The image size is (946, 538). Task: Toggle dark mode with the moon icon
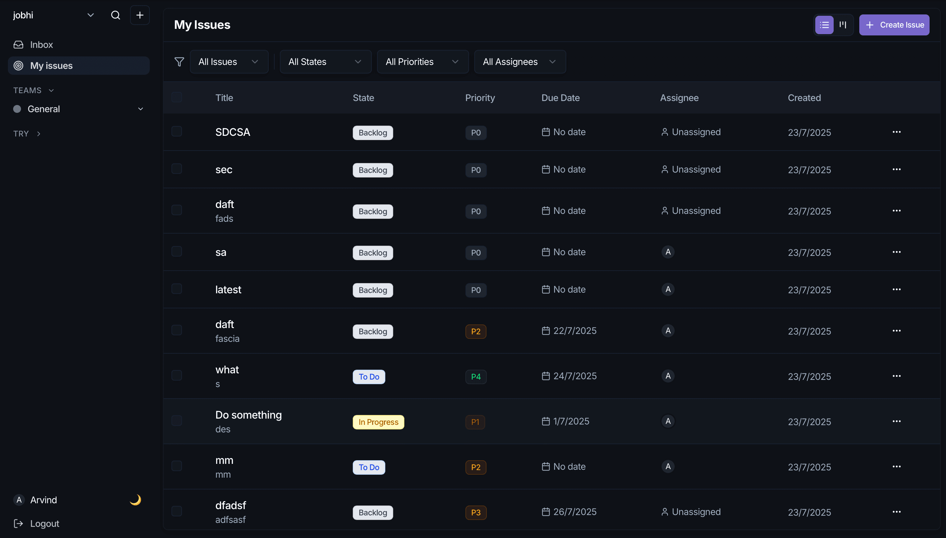point(135,500)
